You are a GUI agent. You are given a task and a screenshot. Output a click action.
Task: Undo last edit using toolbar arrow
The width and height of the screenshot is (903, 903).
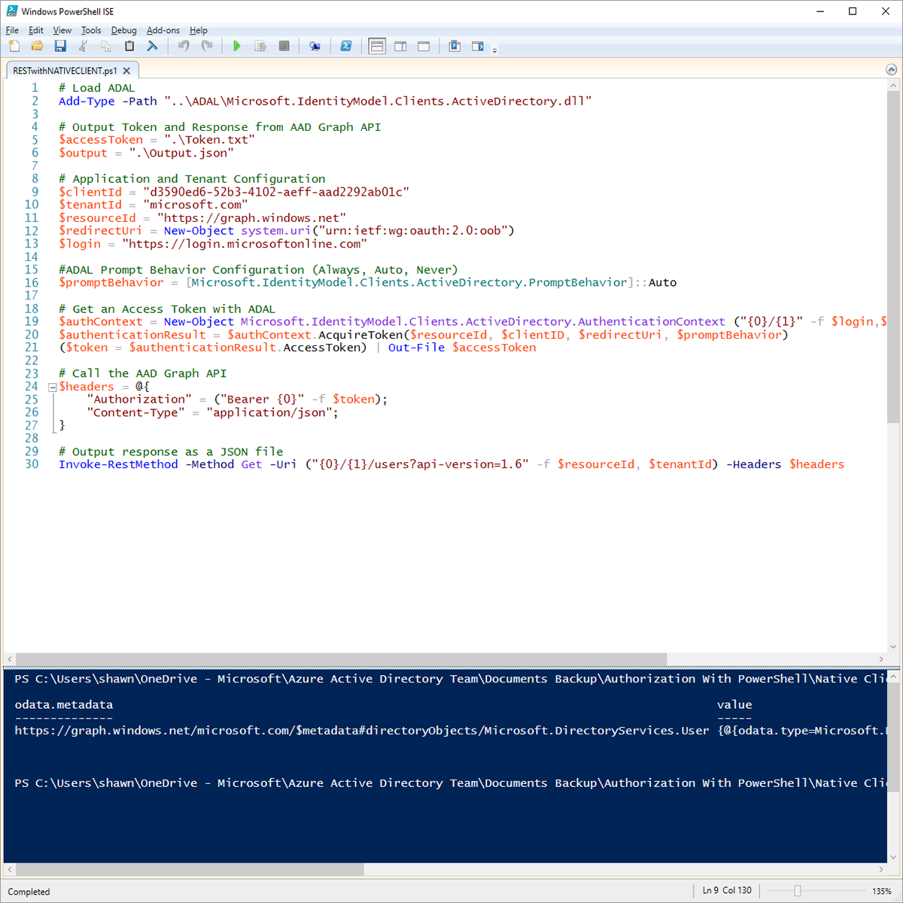click(x=184, y=47)
